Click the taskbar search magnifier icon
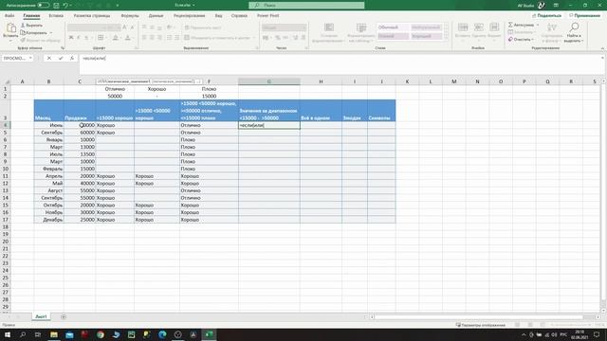The width and height of the screenshot is (607, 341). click(23, 334)
